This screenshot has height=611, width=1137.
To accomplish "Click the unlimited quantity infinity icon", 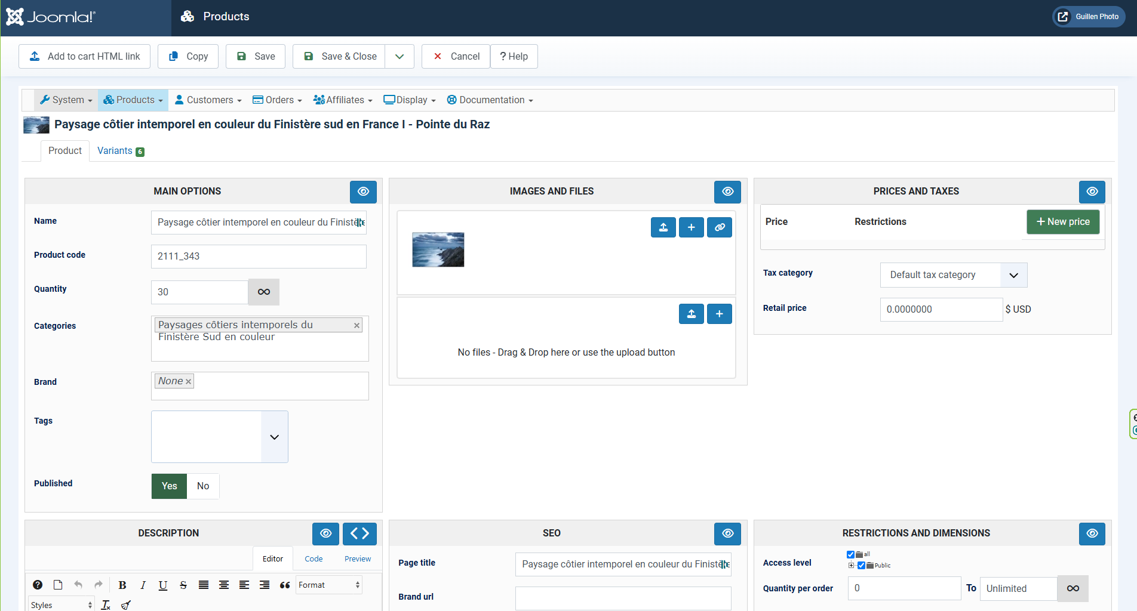I will click(x=263, y=292).
